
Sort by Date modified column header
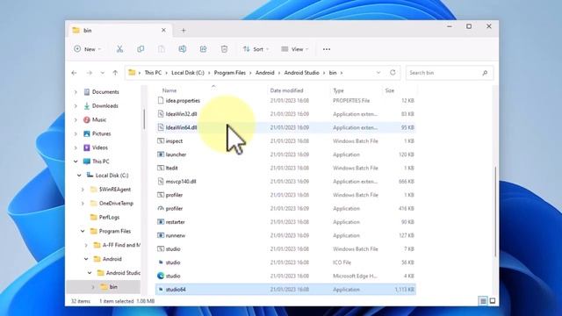point(299,90)
